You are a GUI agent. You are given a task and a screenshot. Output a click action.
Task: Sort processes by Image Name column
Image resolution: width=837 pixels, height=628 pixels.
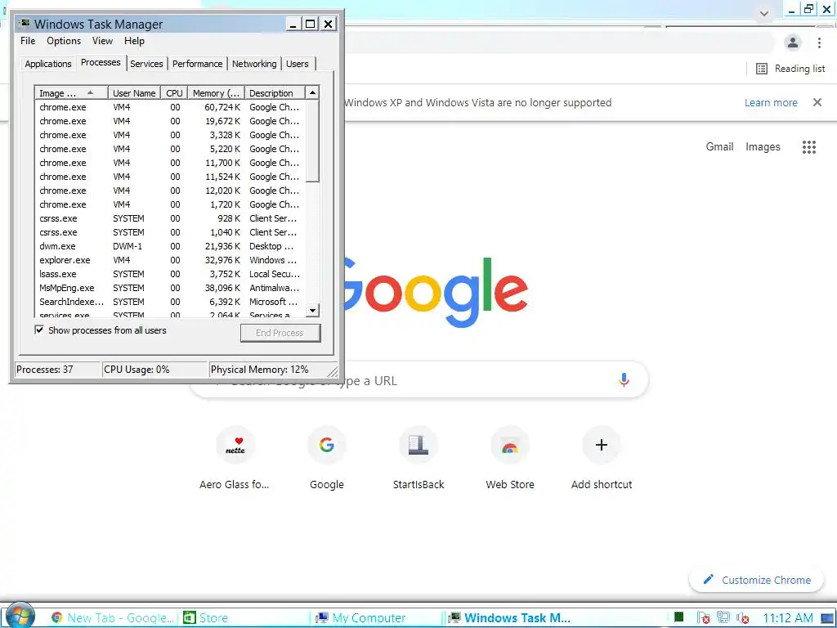coord(71,93)
